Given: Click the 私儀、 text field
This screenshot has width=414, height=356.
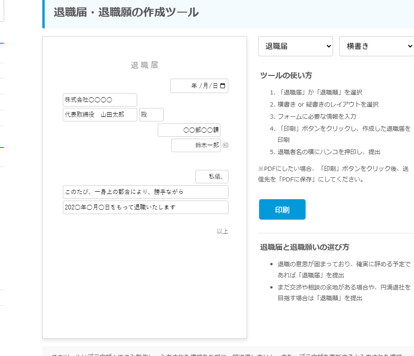Looking at the screenshot, I should pyautogui.click(x=212, y=176).
